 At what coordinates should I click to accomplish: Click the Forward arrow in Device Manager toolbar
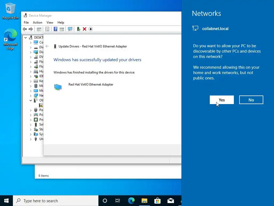coord(31,29)
